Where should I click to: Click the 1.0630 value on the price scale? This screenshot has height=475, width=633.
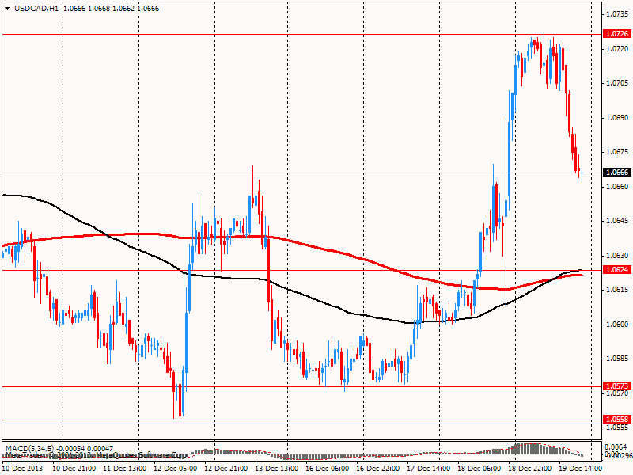[617, 256]
